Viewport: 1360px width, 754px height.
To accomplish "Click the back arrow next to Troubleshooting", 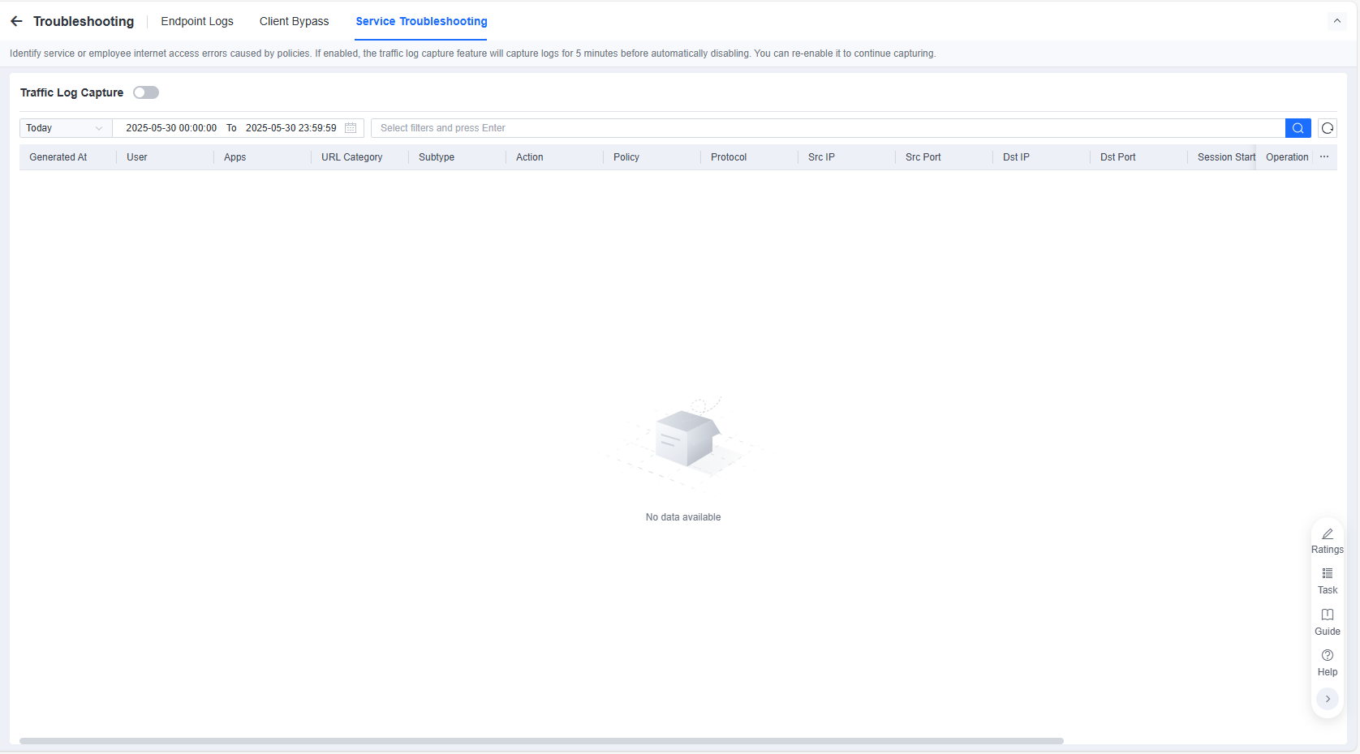I will [16, 21].
